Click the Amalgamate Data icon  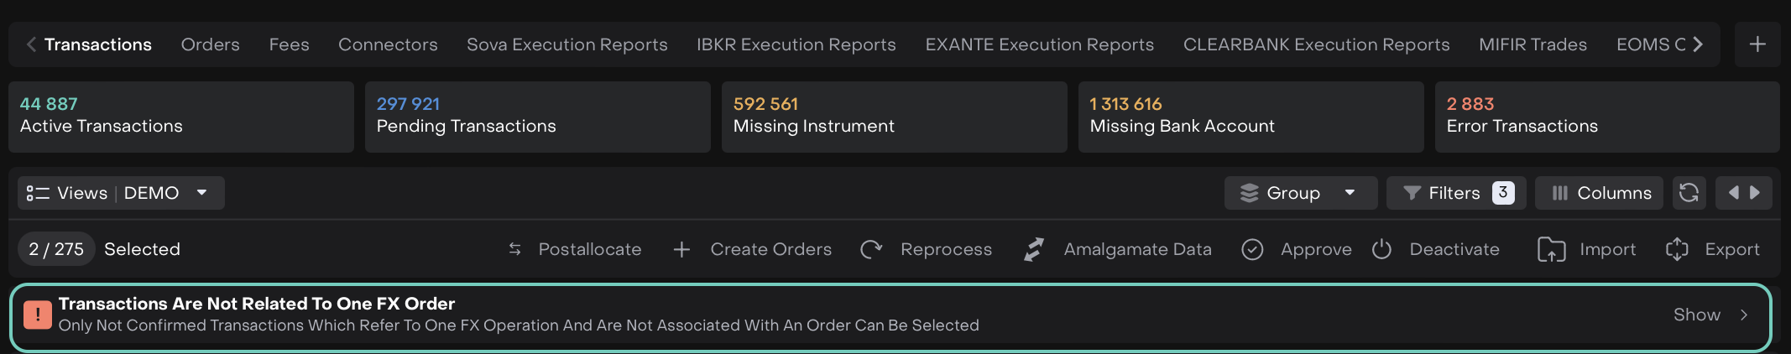point(1034,249)
